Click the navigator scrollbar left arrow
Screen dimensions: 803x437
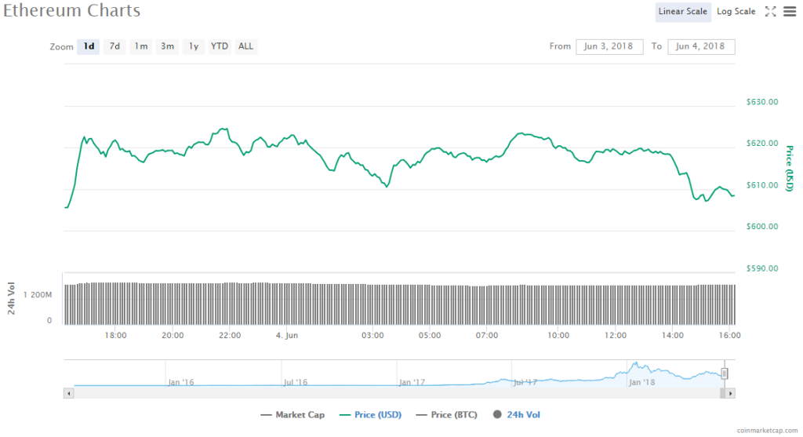click(68, 392)
